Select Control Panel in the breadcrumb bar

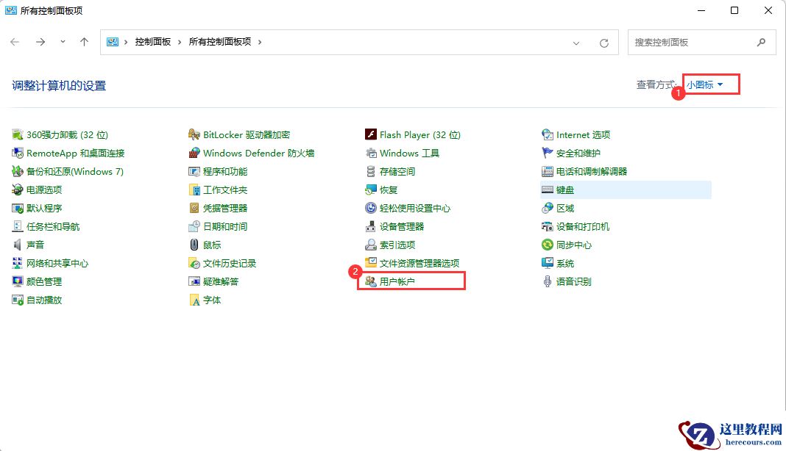pos(152,42)
